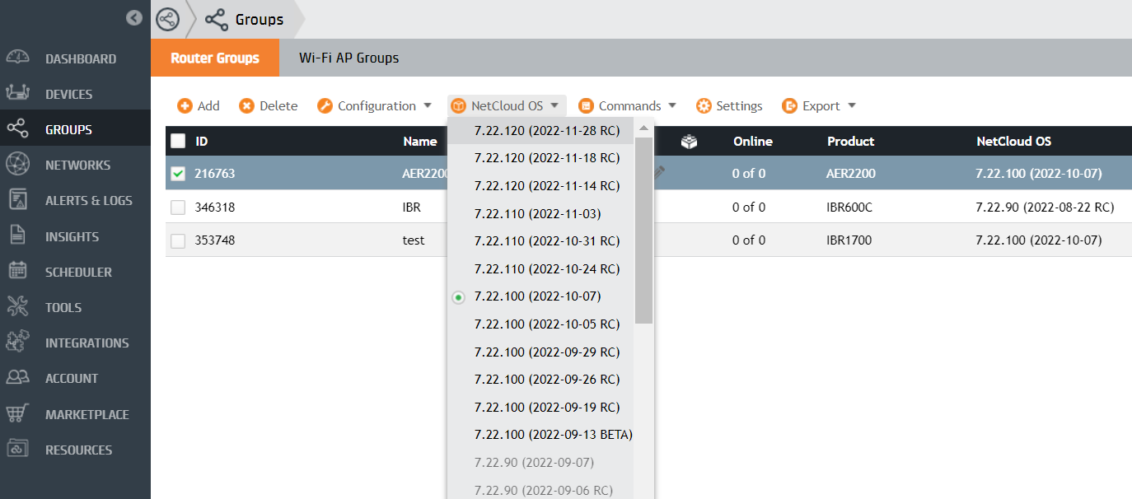The height and width of the screenshot is (499, 1132).
Task: Open the Scheduler calendar icon
Action: (18, 272)
